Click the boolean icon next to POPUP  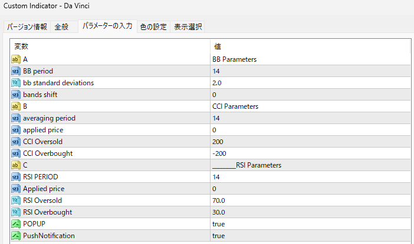coord(15,224)
